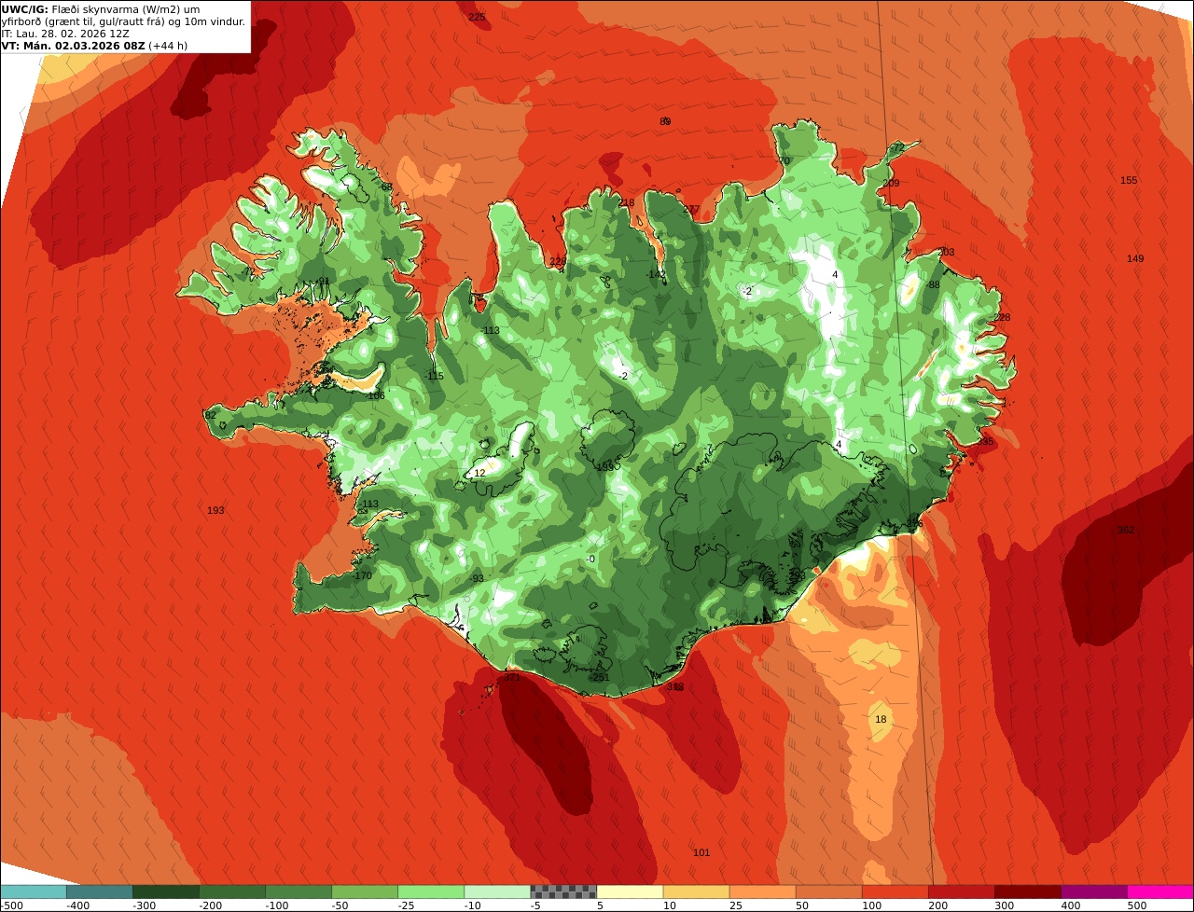Select the teal legend swatch between -400 and -300
Image resolution: width=1194 pixels, height=912 pixels.
101,891
